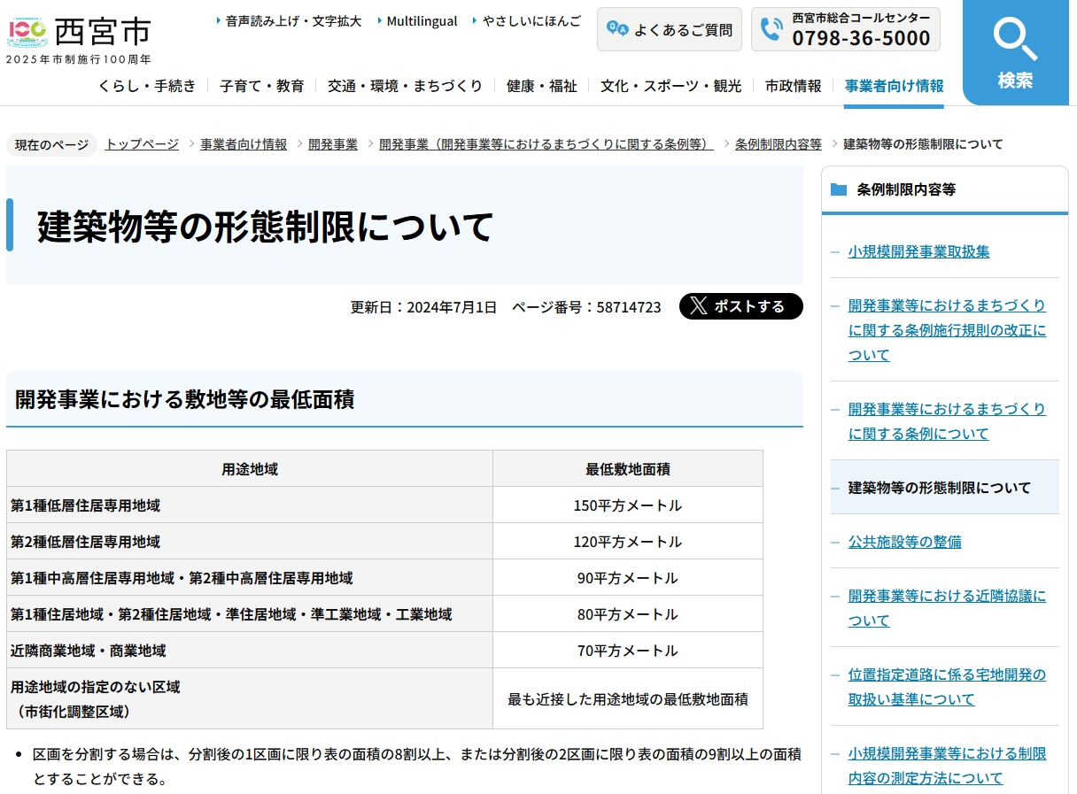Click 開発事業 breadcrumb link
This screenshot has width=1077, height=794.
click(x=333, y=144)
